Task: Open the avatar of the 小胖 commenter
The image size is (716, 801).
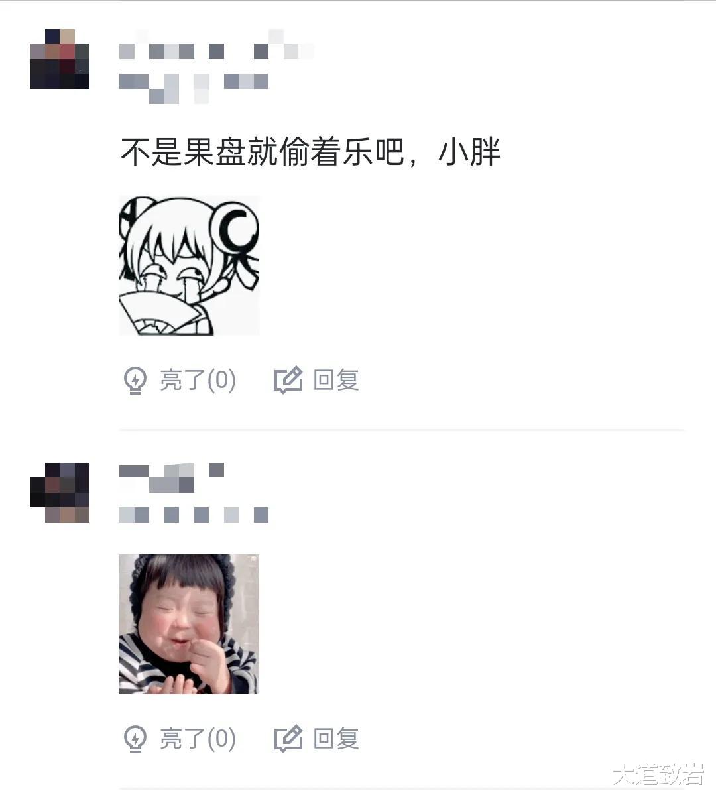Action: (x=60, y=59)
